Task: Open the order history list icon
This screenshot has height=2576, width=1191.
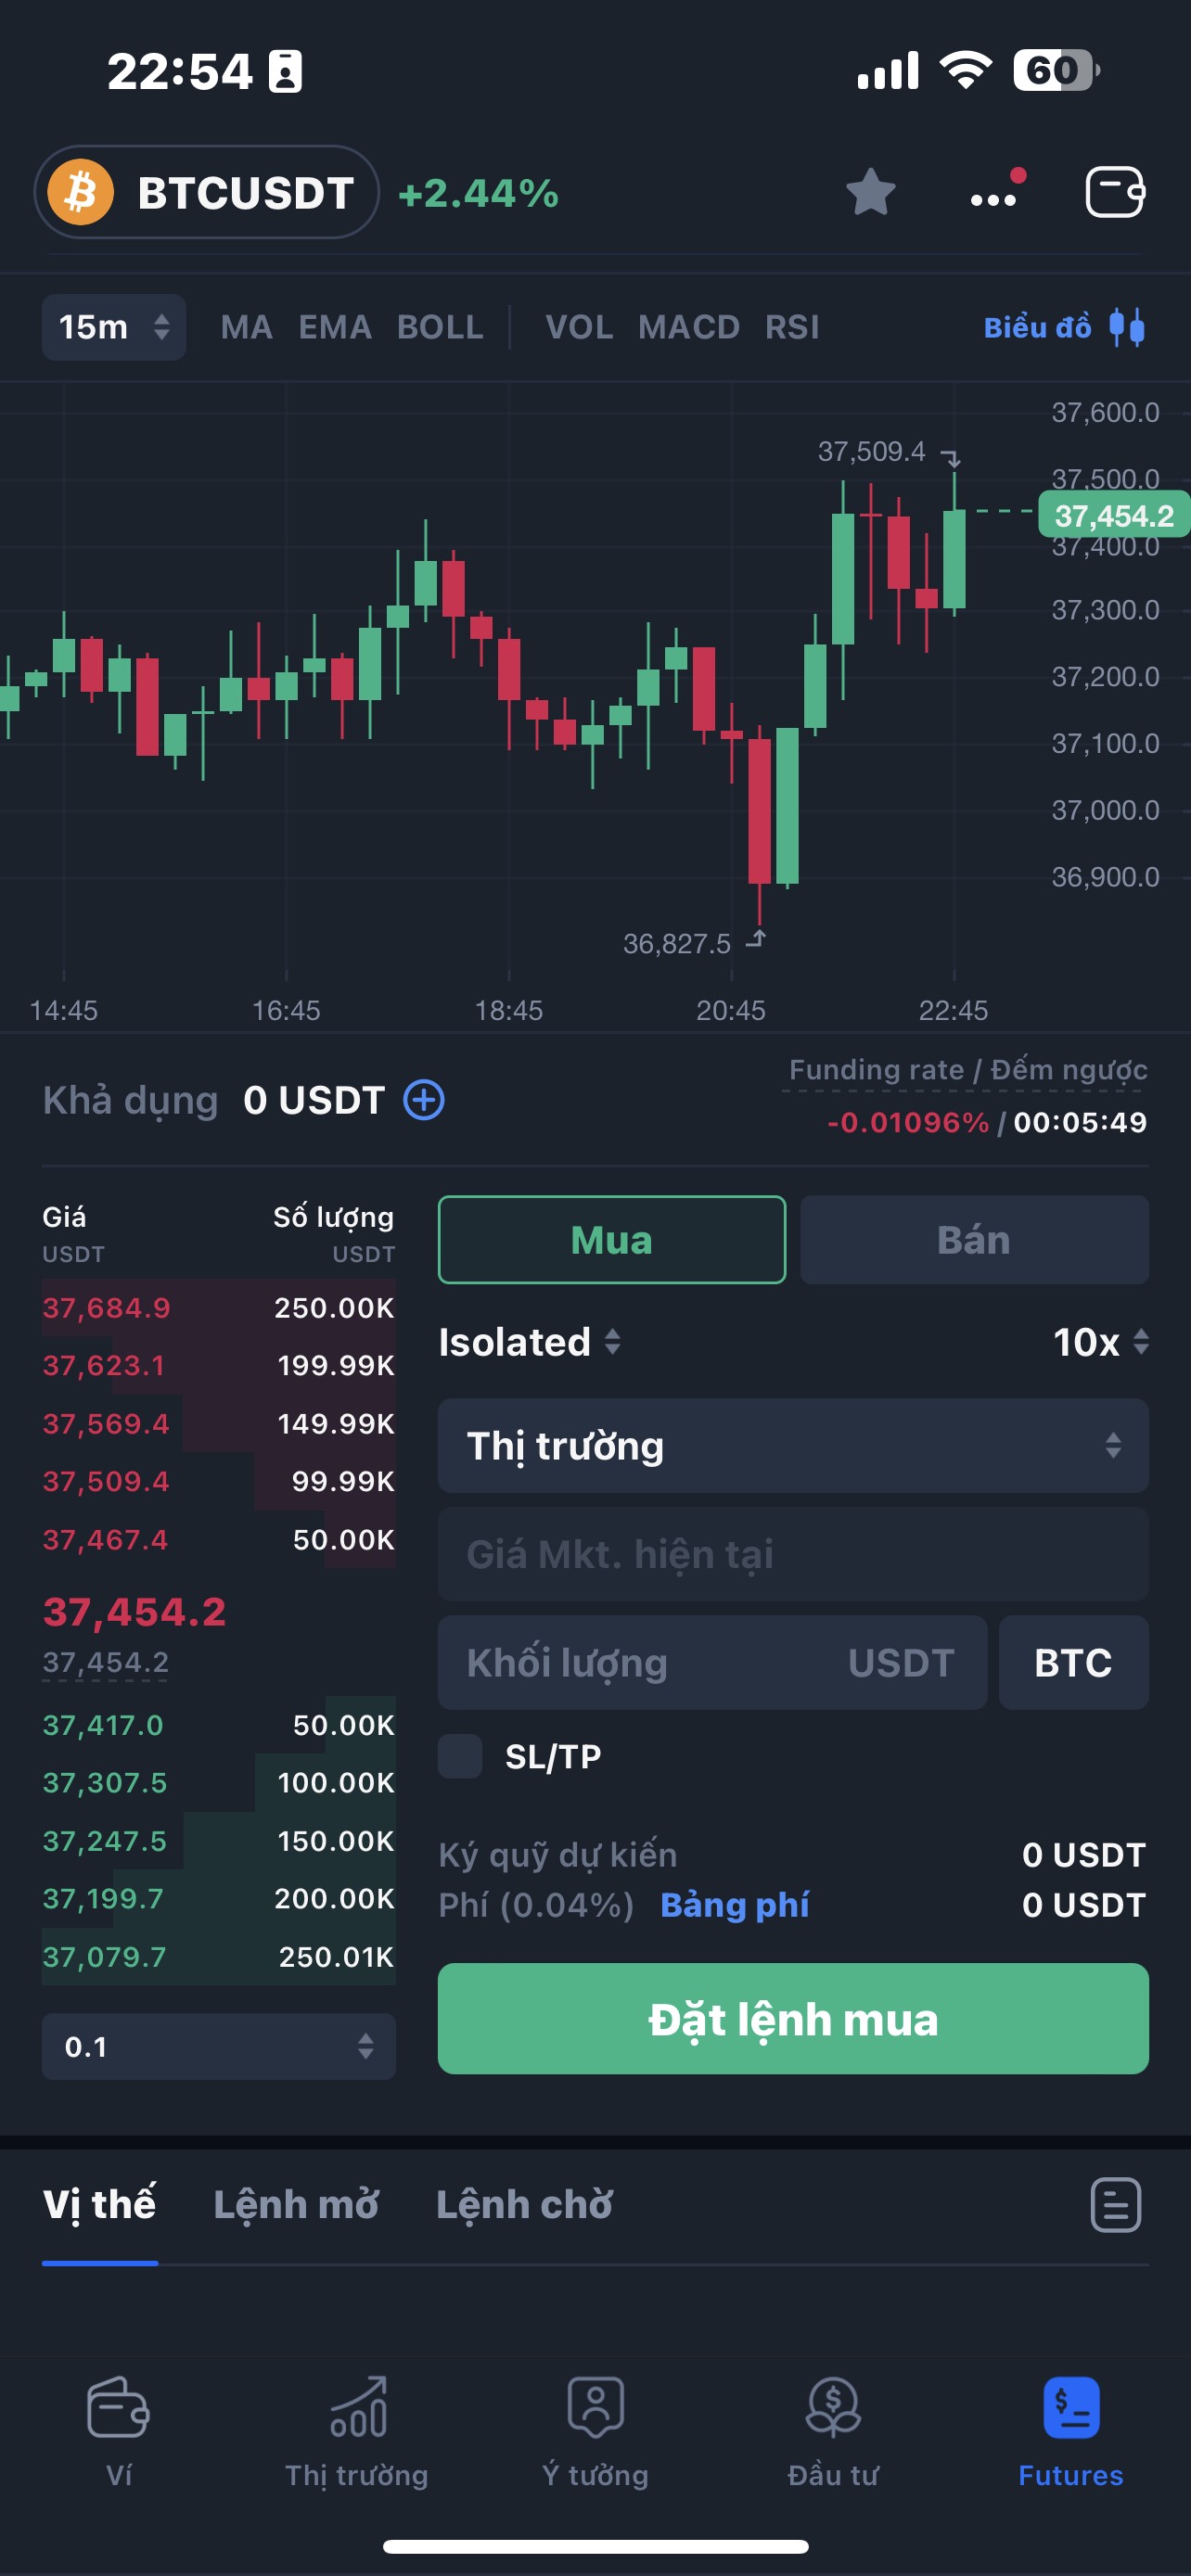Action: click(x=1115, y=2204)
